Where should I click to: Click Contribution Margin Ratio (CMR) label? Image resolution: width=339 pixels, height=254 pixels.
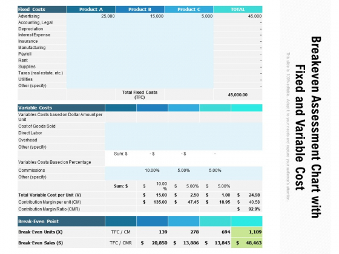click(x=49, y=209)
